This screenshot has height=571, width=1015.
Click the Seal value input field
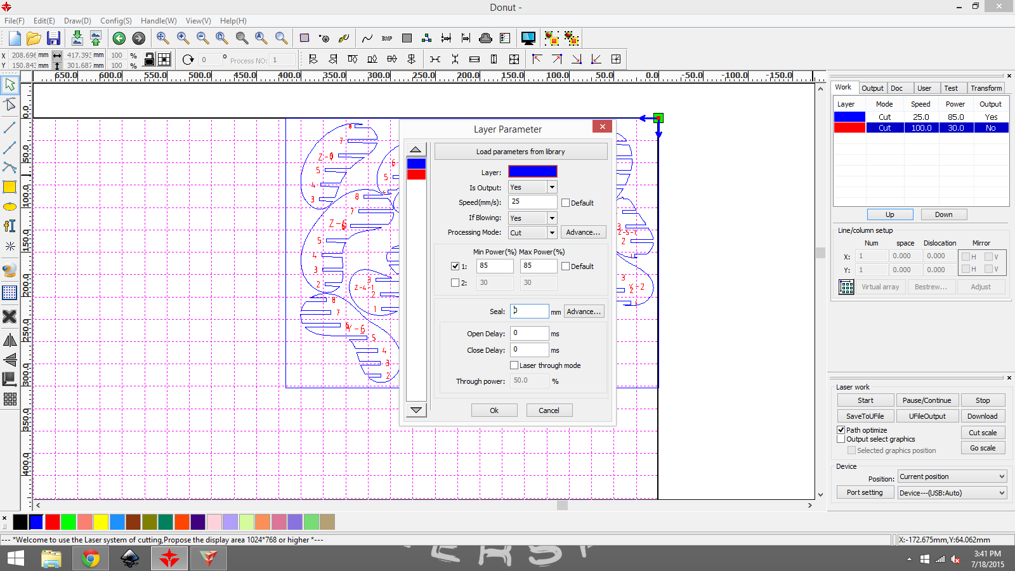[529, 311]
